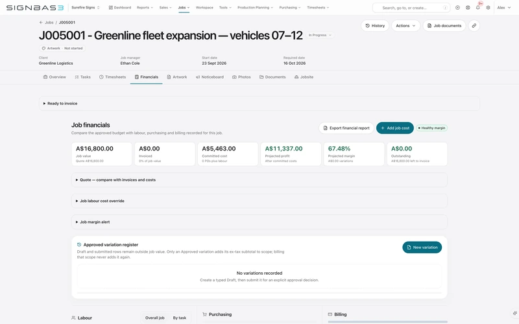Switch to the Tasks tab

[x=83, y=77]
